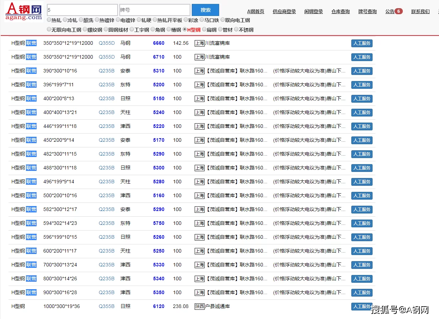The height and width of the screenshot is (319, 439).
Task: Click the 牌号 input field
Action: (x=155, y=10)
